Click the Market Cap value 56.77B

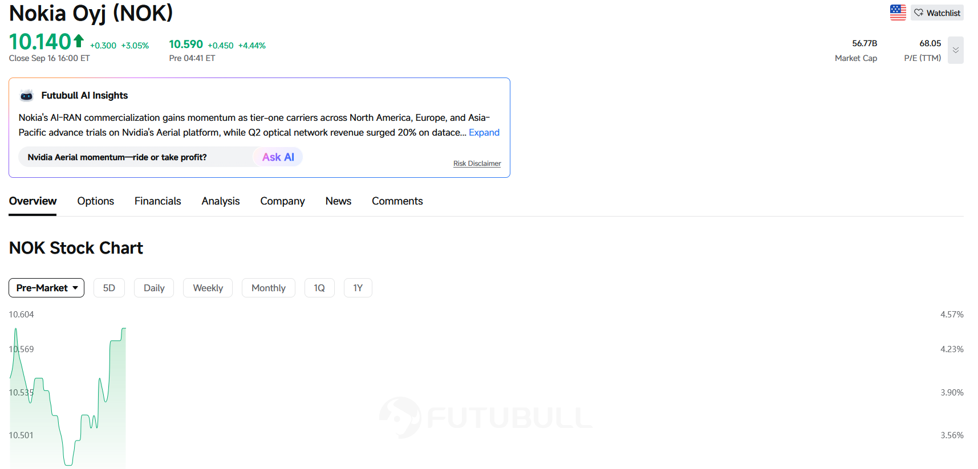[865, 43]
